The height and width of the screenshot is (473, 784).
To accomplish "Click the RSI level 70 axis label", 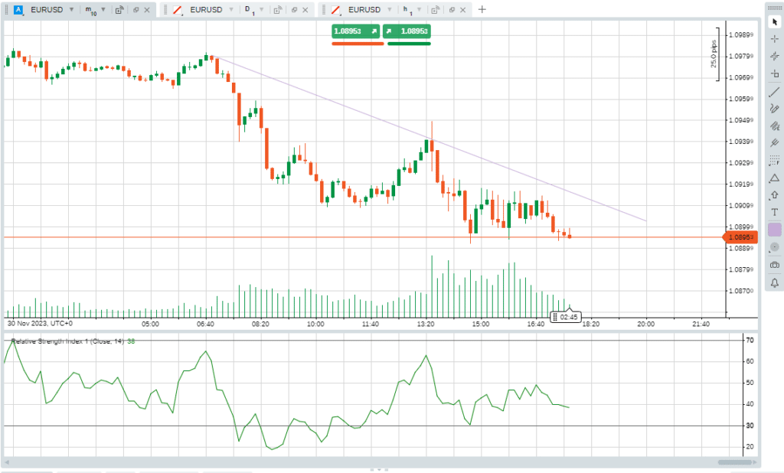I will [x=750, y=340].
